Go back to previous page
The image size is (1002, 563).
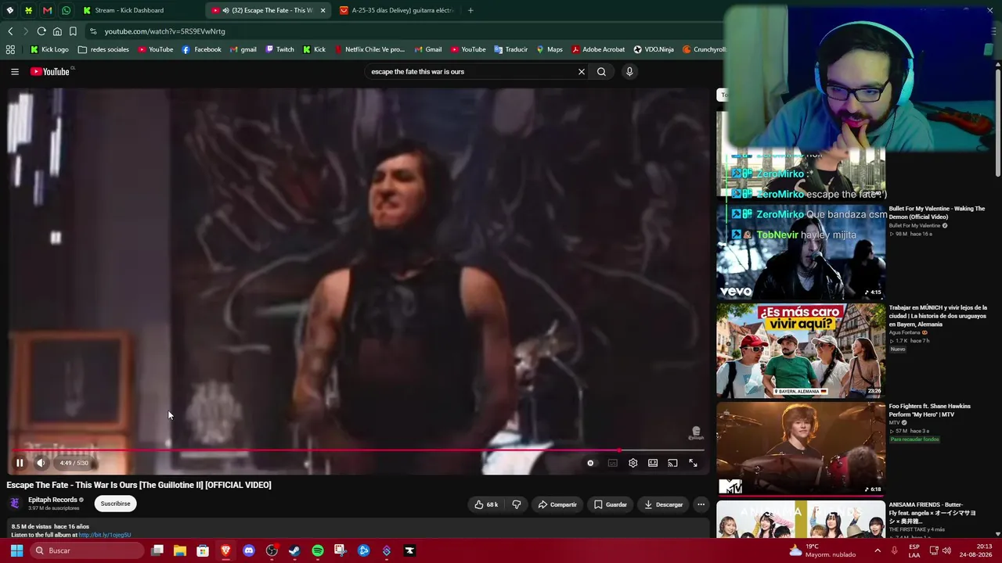(x=10, y=31)
